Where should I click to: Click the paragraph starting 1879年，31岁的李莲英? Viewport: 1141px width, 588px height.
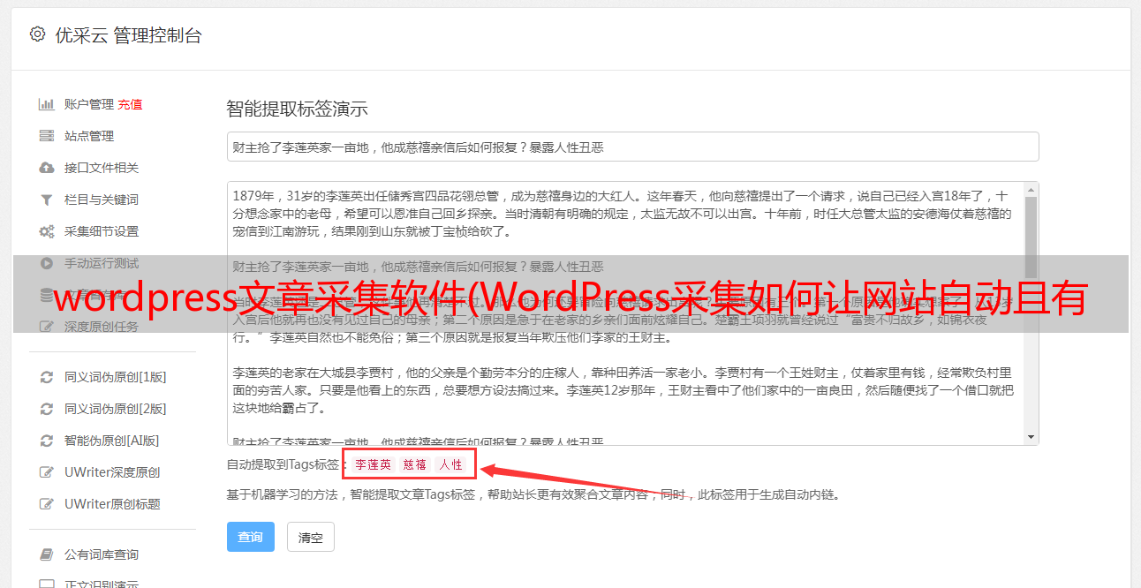[623, 214]
